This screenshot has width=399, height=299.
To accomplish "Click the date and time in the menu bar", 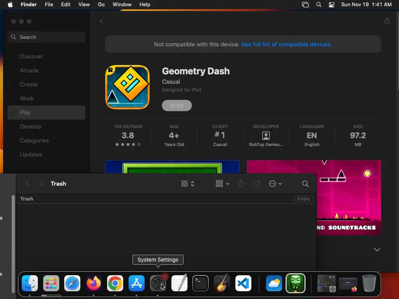I will 366,5.
